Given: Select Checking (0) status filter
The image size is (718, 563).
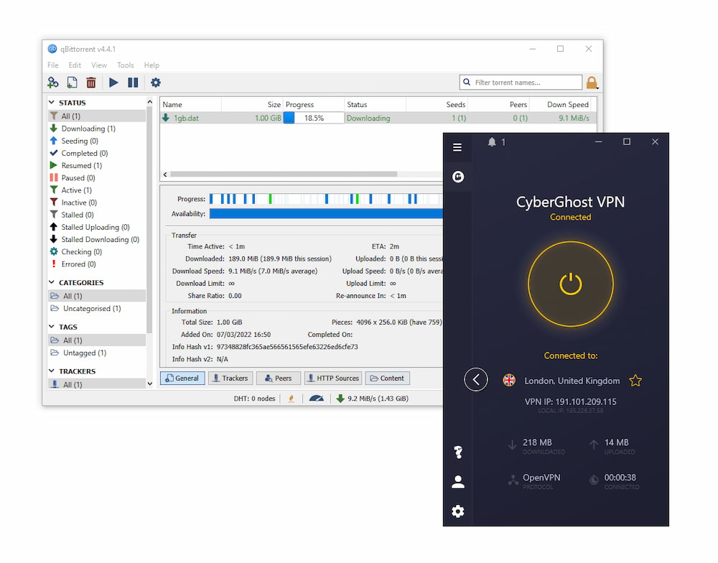Looking at the screenshot, I should [x=82, y=252].
